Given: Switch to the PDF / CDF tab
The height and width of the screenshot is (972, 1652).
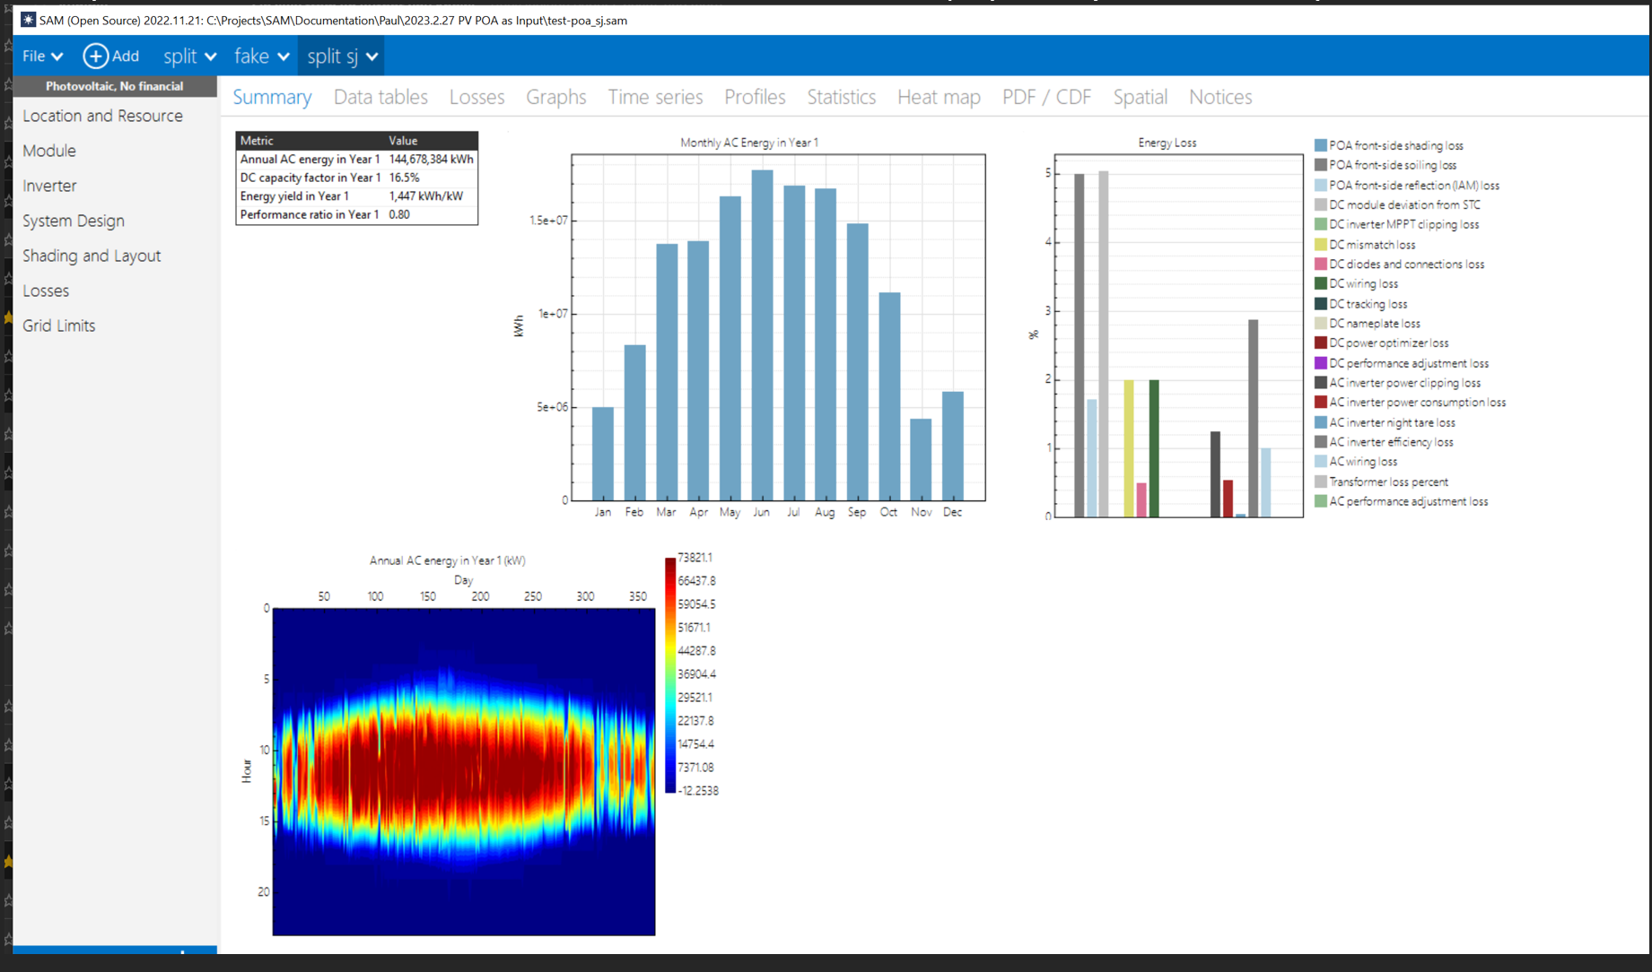Looking at the screenshot, I should tap(1045, 97).
